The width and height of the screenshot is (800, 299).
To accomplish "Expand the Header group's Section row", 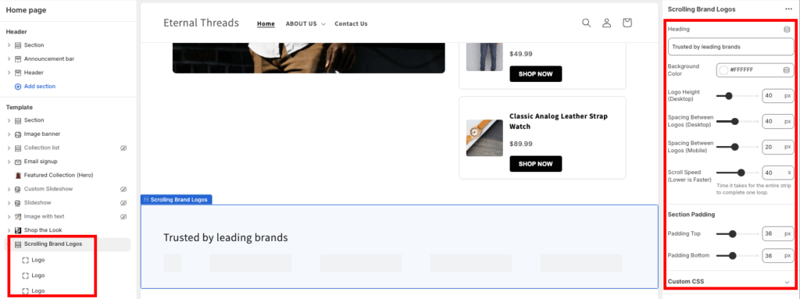I will point(9,45).
